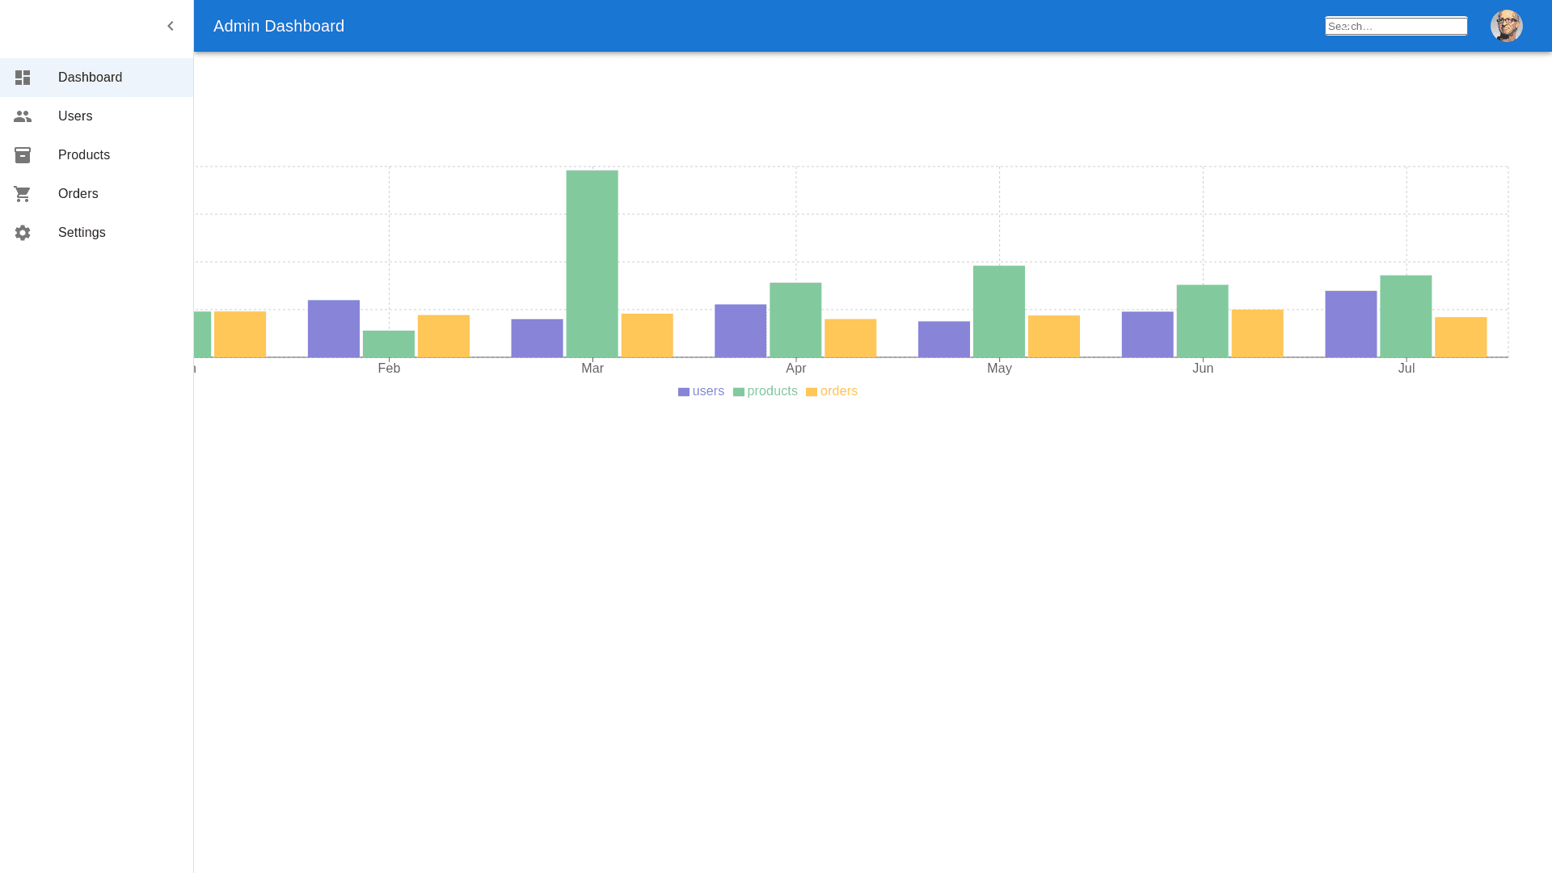
Task: Toggle the users series in the chart legend
Action: point(701,391)
